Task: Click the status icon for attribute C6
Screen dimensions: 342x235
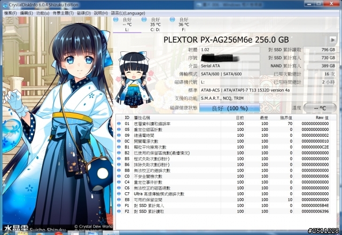Action: (x=119, y=188)
